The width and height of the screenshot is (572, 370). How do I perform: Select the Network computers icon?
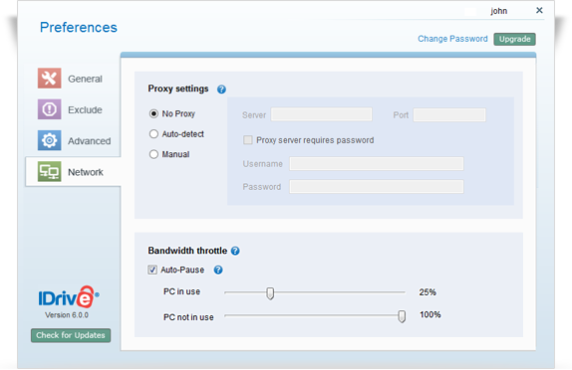(x=49, y=171)
